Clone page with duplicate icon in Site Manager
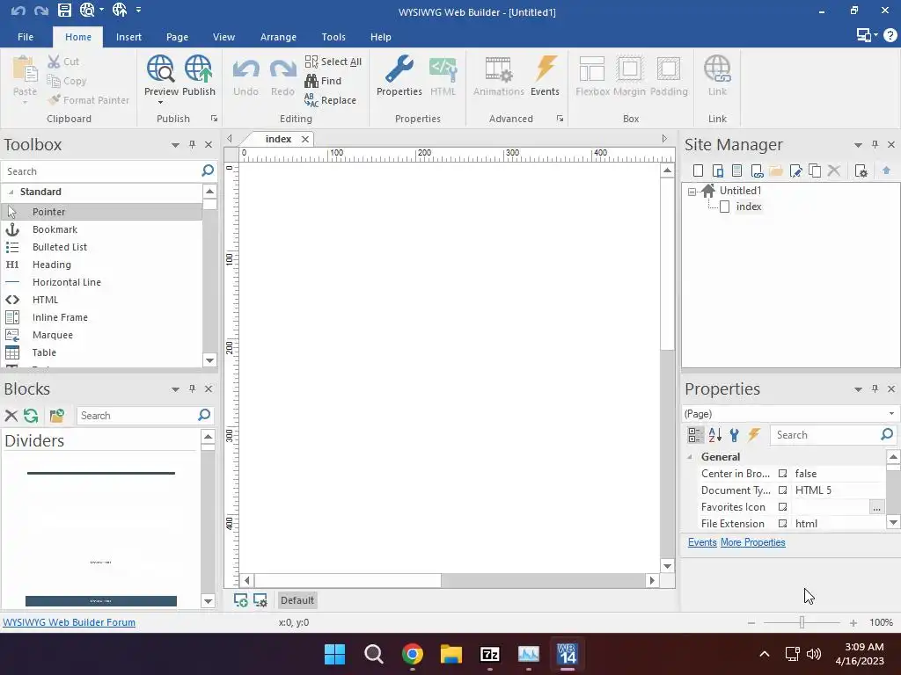Screen dimensions: 901x675 pyautogui.click(x=815, y=171)
